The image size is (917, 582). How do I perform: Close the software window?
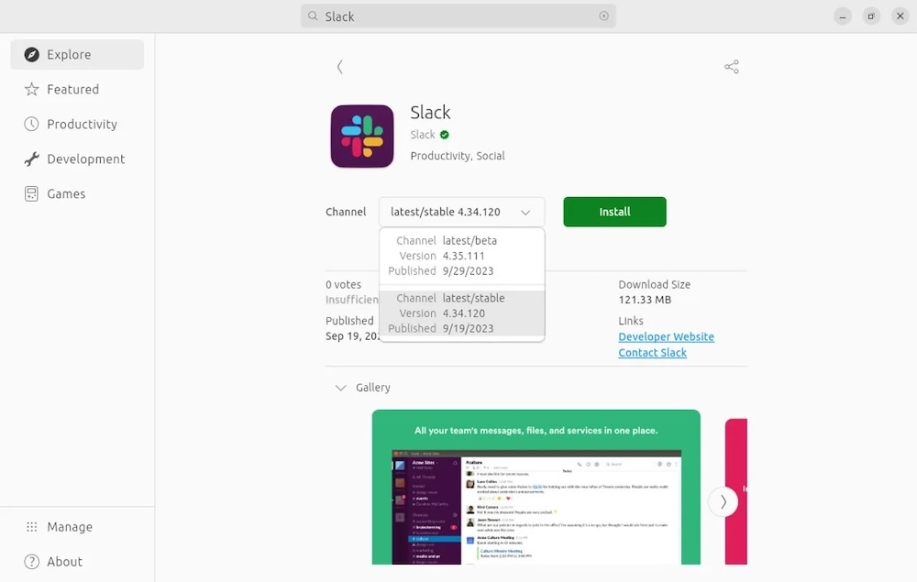tap(900, 16)
